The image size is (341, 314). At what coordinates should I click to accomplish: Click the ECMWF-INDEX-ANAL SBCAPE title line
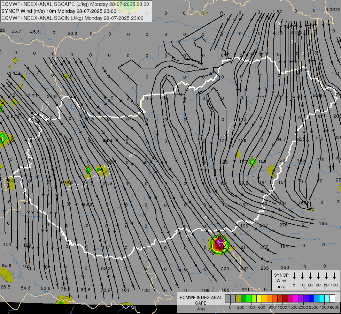[75, 4]
